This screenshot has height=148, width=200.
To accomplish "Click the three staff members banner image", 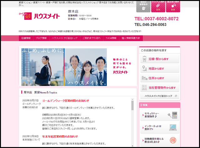I will [86, 67].
